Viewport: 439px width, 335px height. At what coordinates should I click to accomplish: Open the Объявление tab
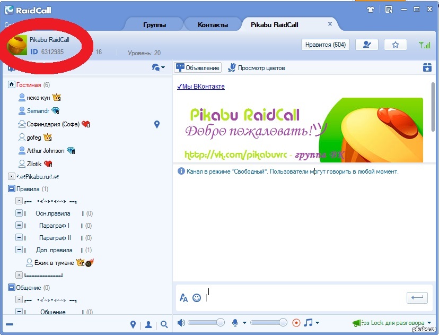(198, 67)
